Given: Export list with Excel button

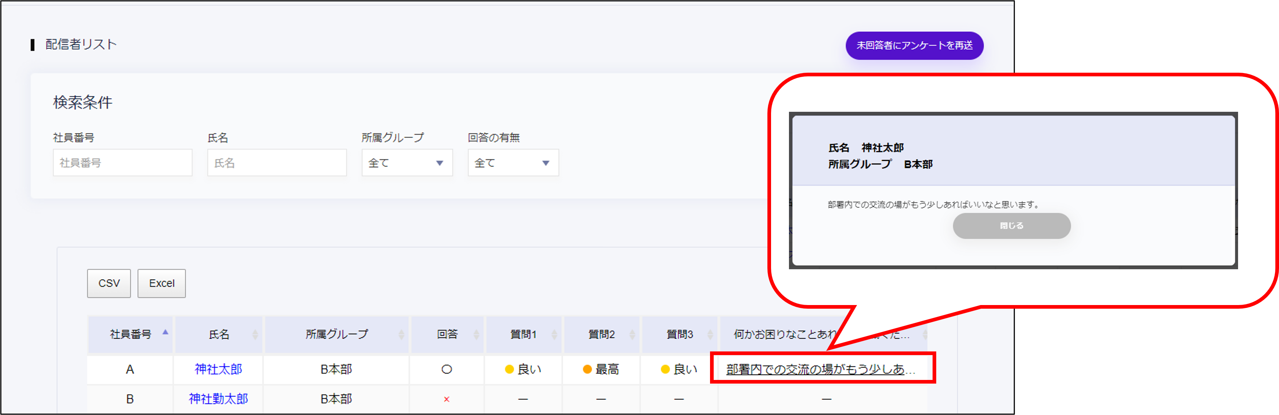Looking at the screenshot, I should pyautogui.click(x=162, y=283).
